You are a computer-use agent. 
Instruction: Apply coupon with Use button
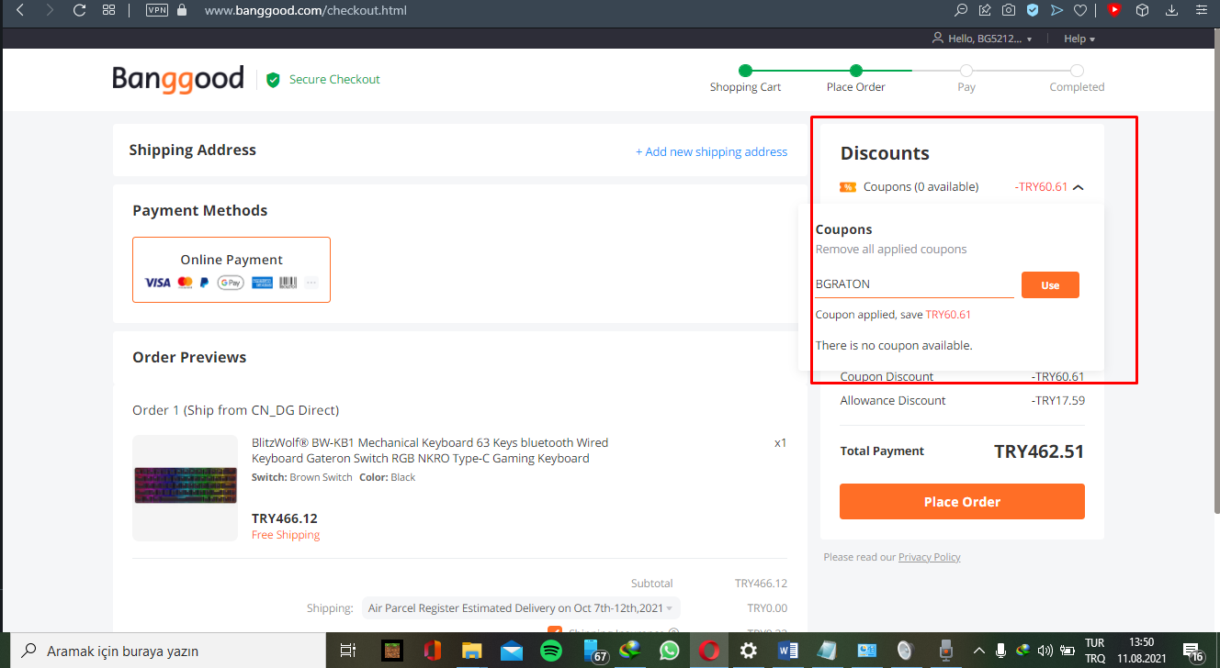coord(1050,285)
